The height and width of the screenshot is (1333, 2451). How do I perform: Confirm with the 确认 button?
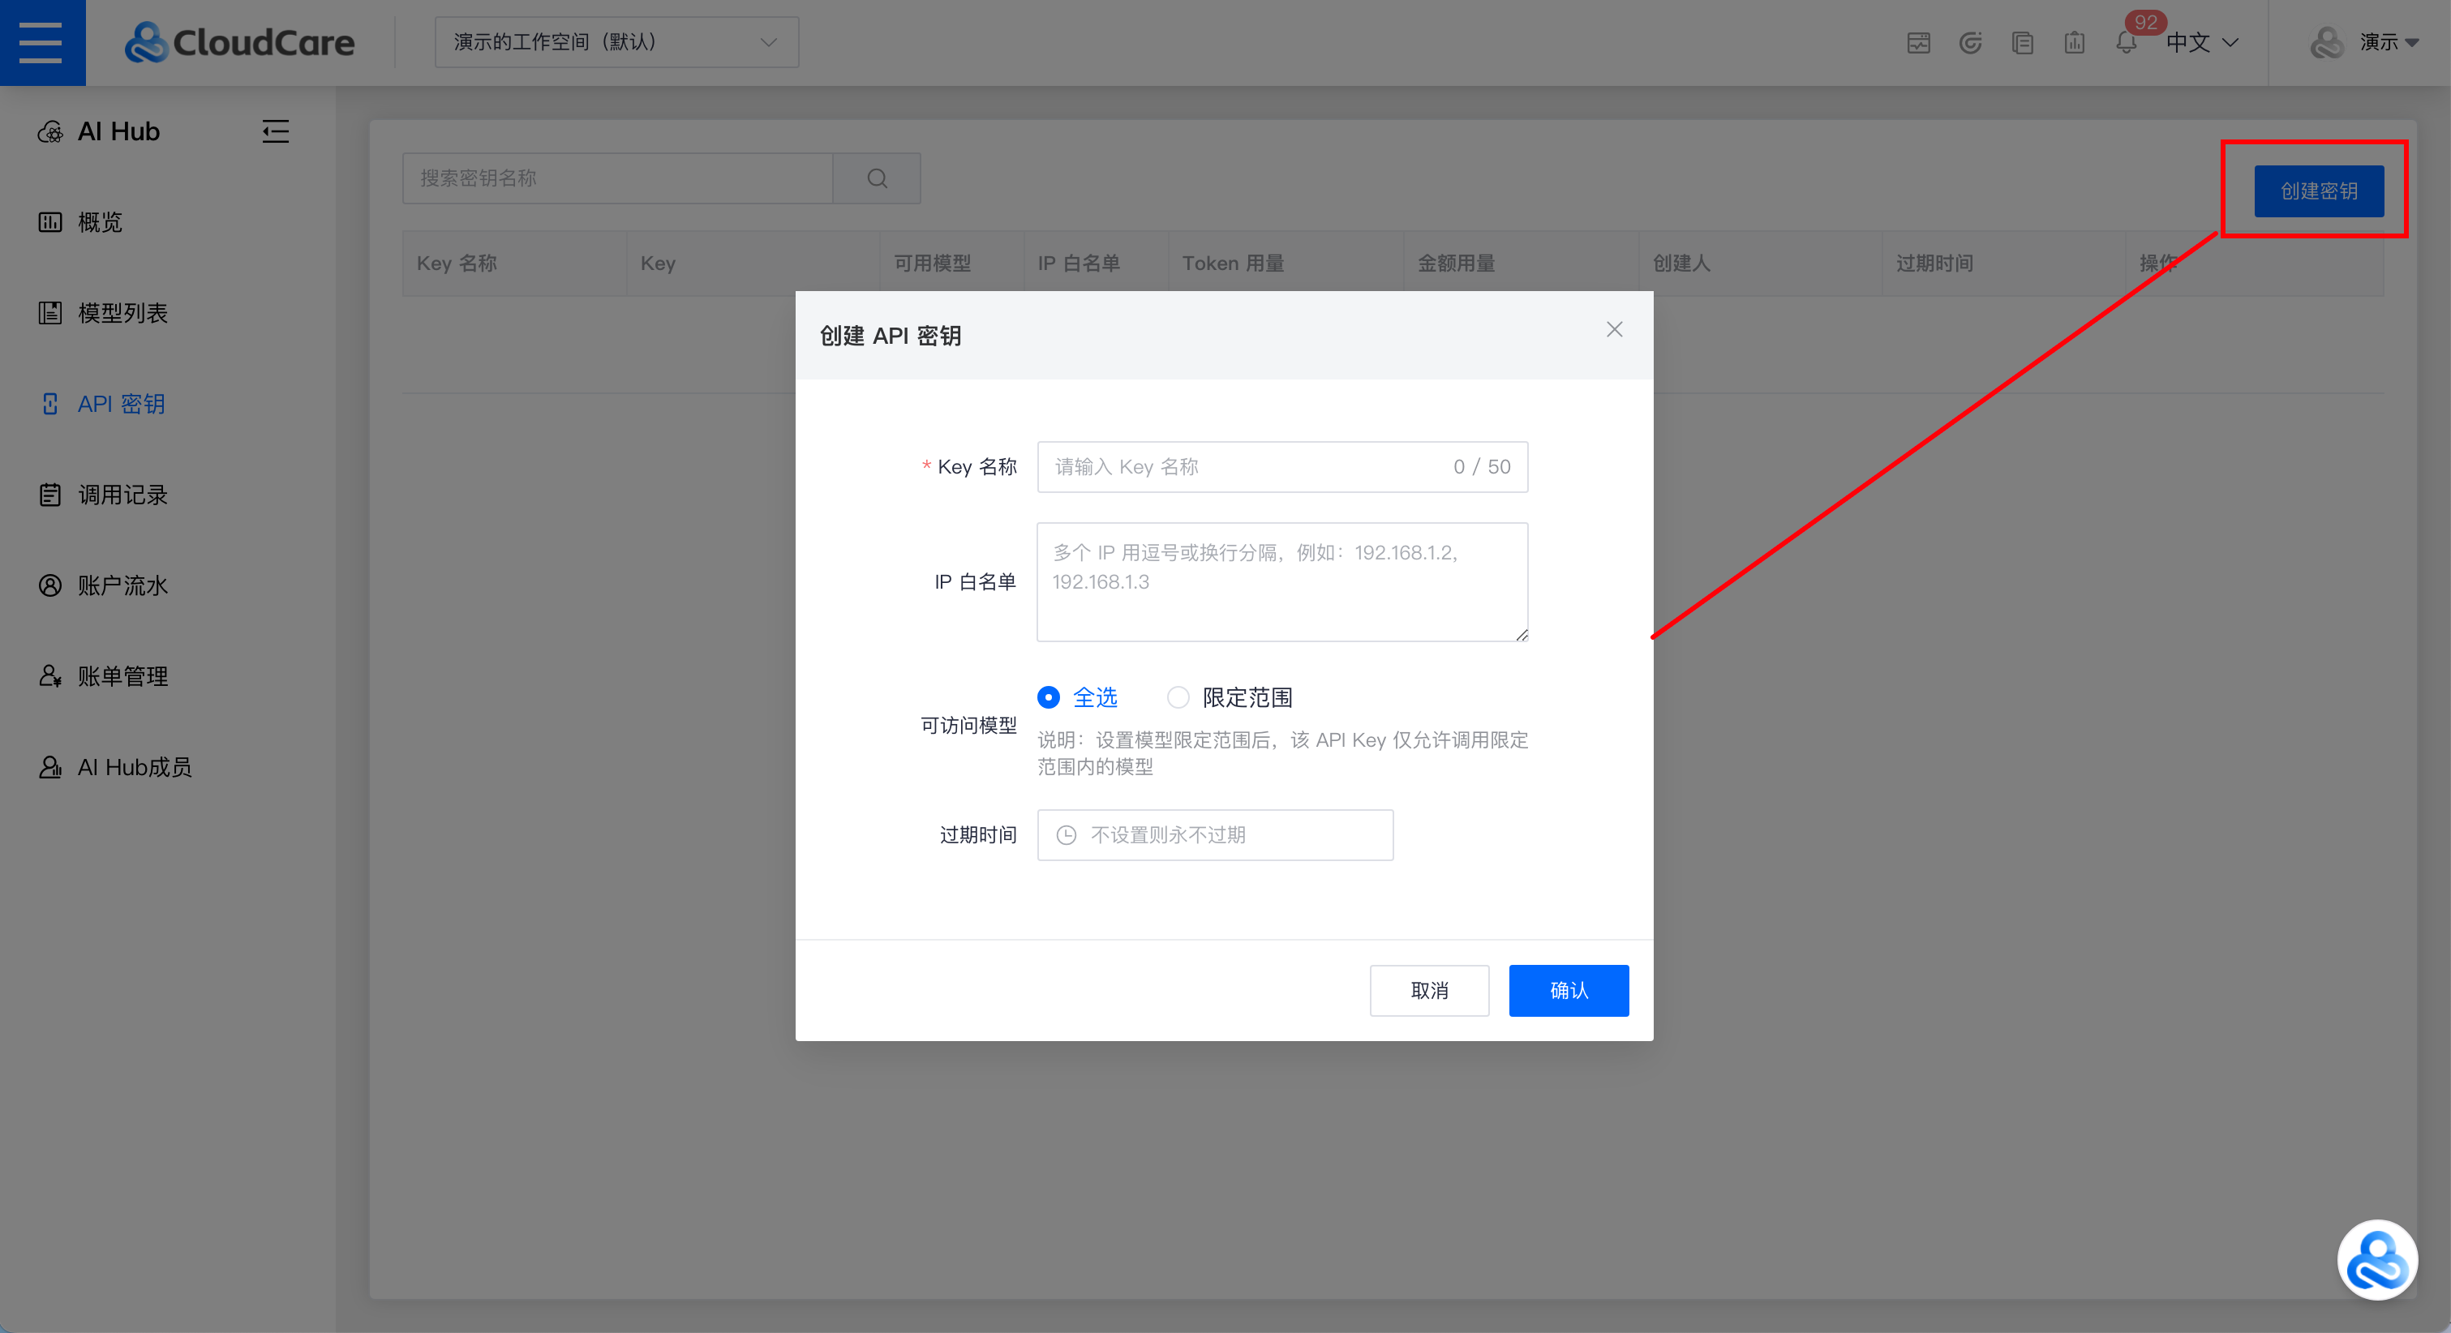pyautogui.click(x=1568, y=991)
